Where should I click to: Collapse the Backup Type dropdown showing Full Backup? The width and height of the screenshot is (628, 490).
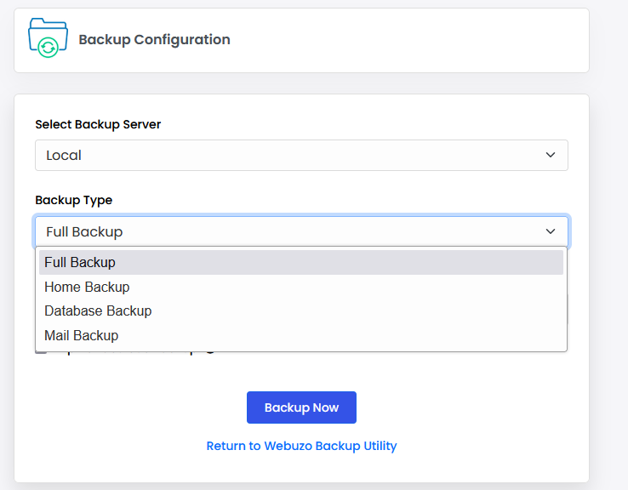click(x=301, y=231)
